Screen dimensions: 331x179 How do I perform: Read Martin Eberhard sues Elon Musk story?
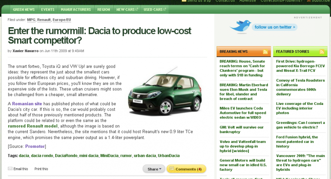[244, 92]
